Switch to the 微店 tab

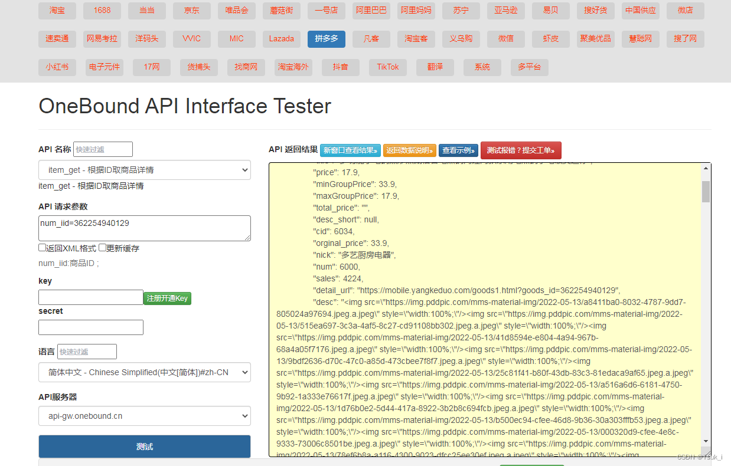click(x=686, y=11)
